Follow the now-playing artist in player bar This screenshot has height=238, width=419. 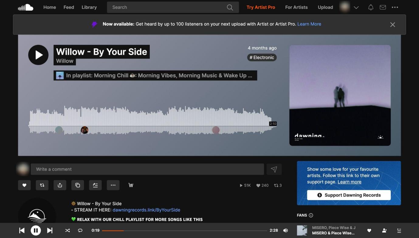[x=384, y=231]
